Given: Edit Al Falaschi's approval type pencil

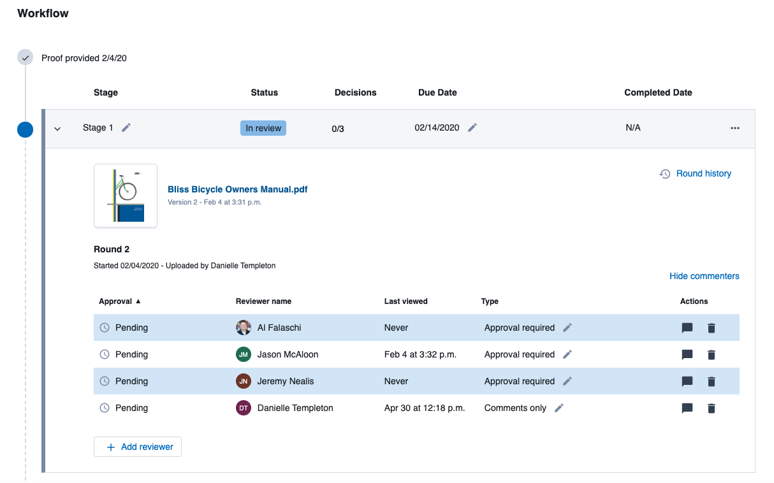Looking at the screenshot, I should 567,328.
